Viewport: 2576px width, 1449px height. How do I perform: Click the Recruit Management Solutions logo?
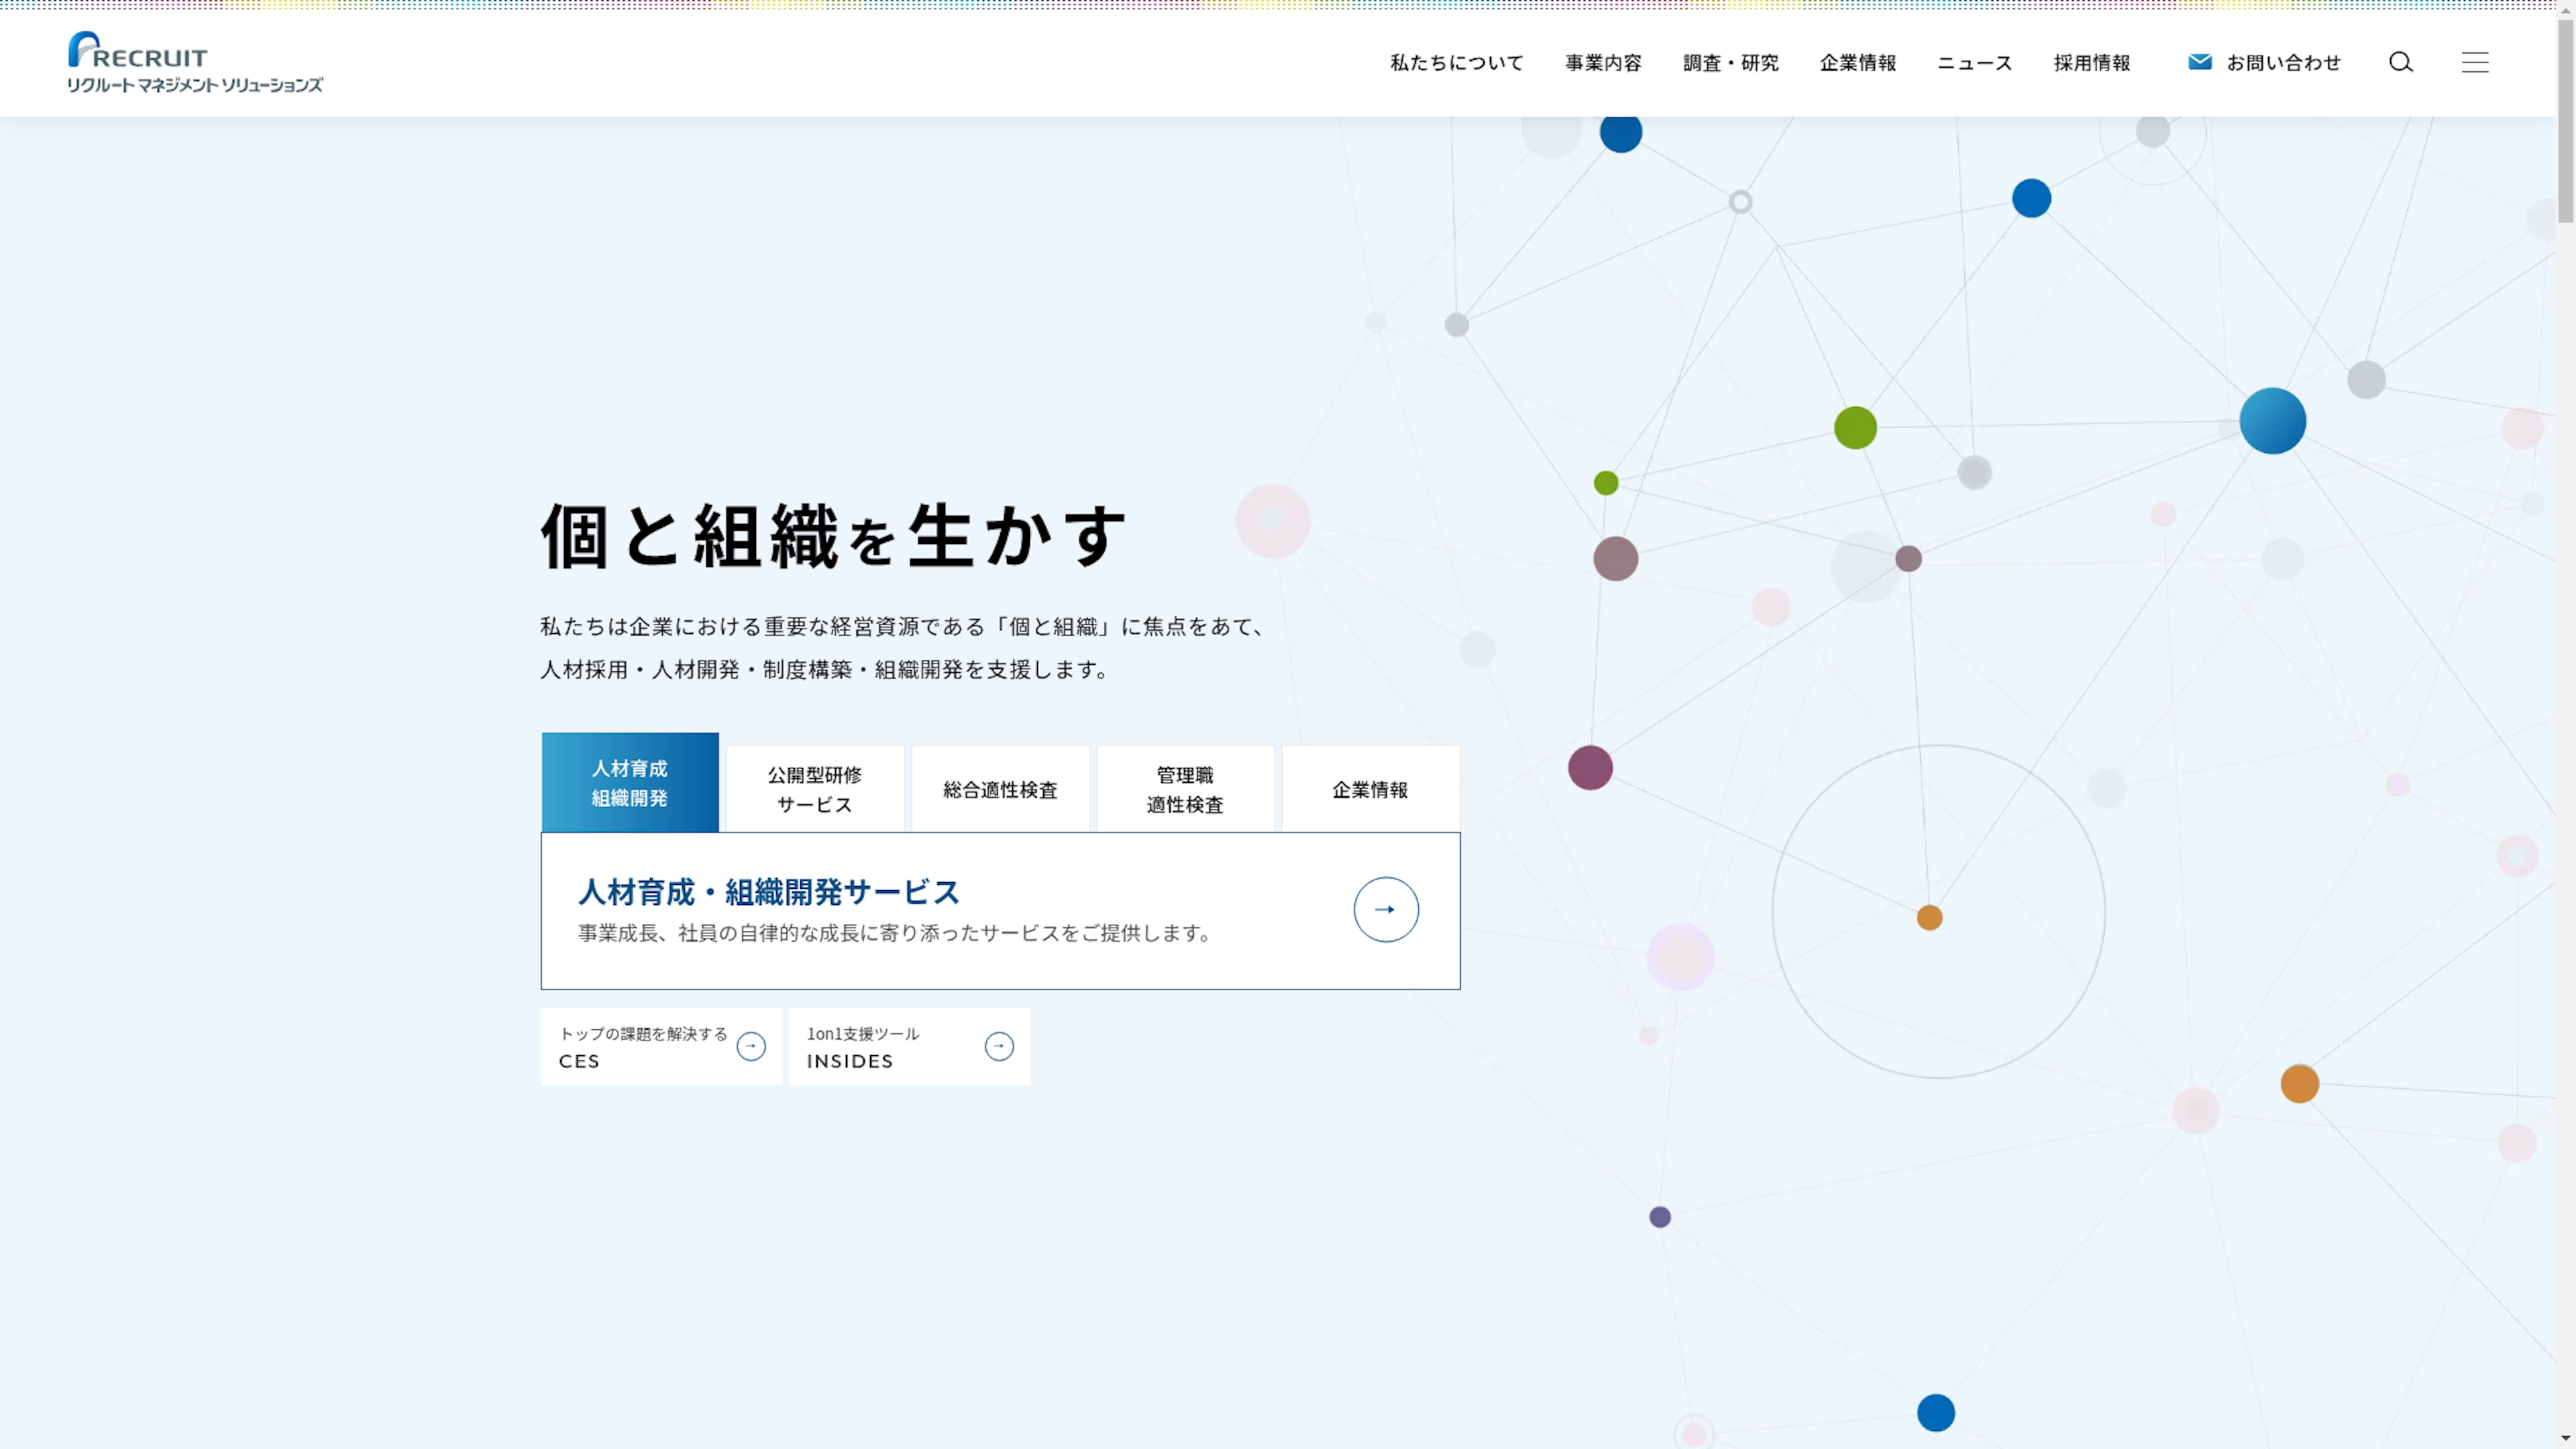pos(195,62)
